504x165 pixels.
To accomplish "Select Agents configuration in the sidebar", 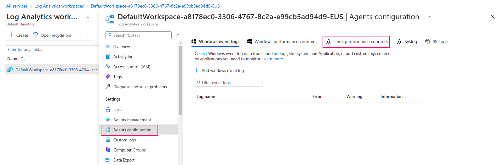I will click(x=139, y=130).
